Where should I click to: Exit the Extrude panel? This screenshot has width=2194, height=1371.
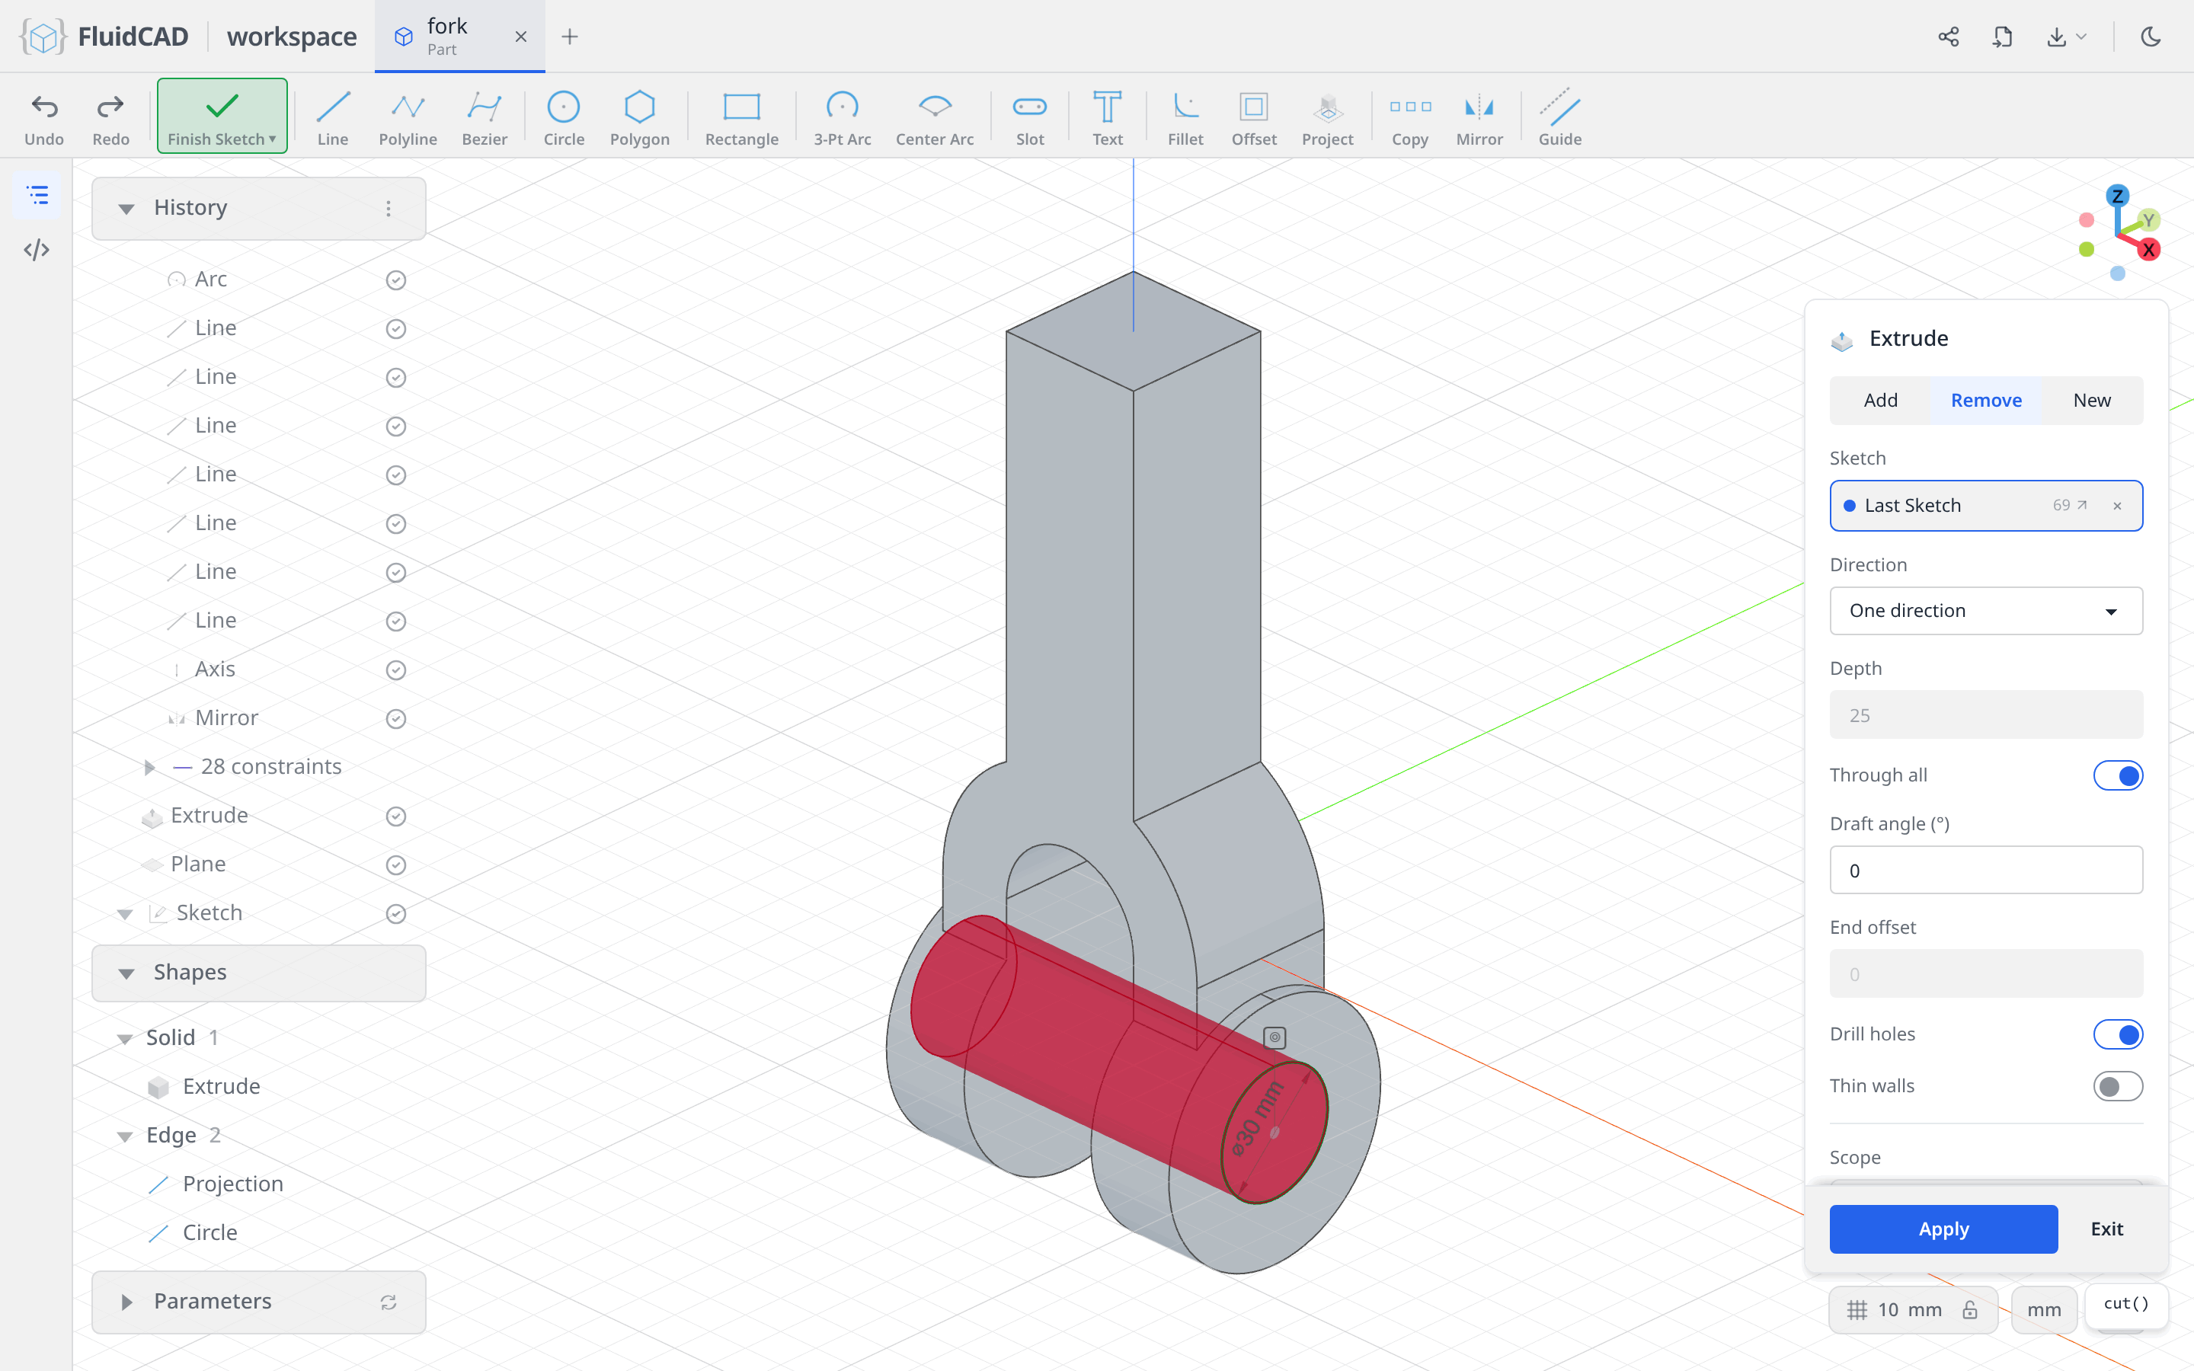point(2106,1229)
